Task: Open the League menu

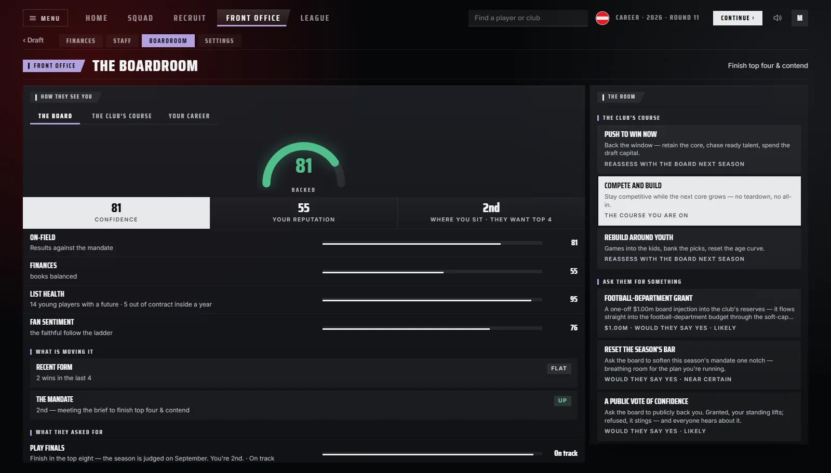Action: click(315, 18)
